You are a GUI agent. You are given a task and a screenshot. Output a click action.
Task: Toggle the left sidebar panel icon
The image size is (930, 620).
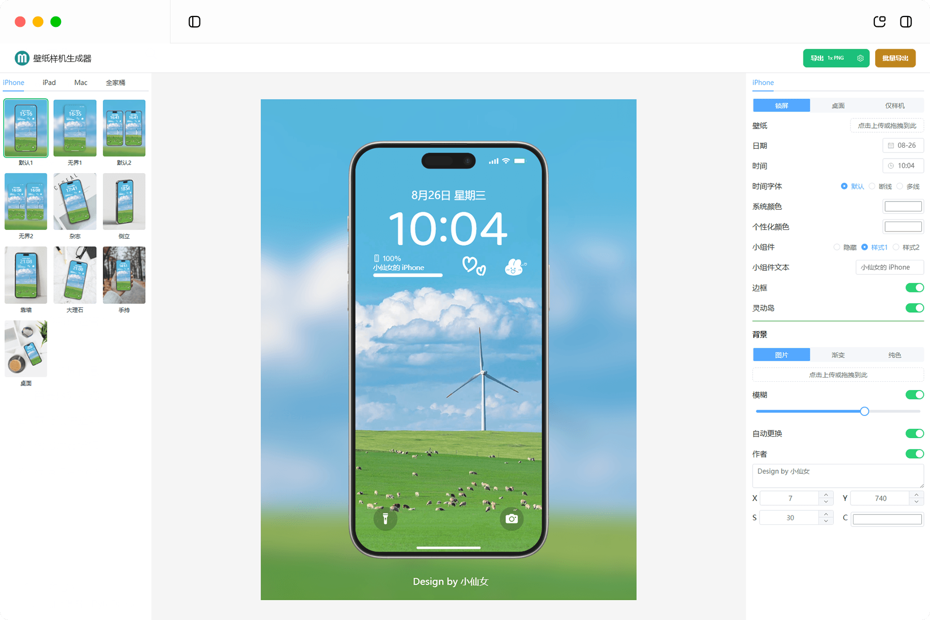tap(194, 22)
